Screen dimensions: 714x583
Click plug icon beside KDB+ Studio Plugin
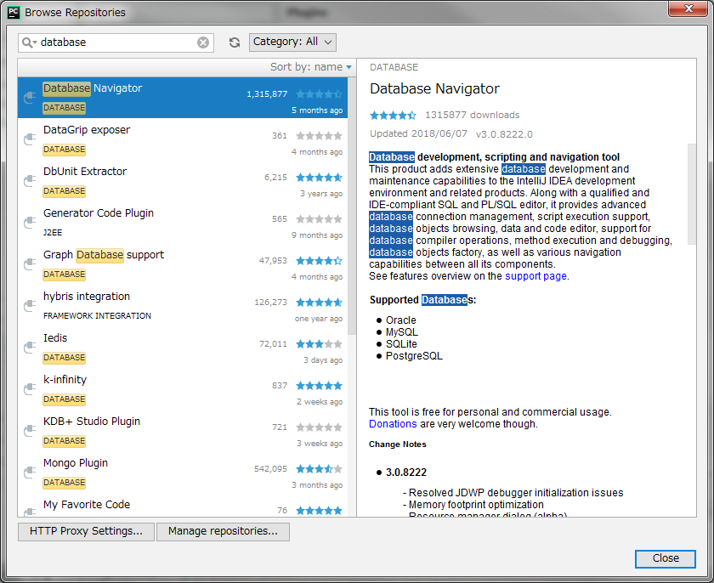(30, 430)
